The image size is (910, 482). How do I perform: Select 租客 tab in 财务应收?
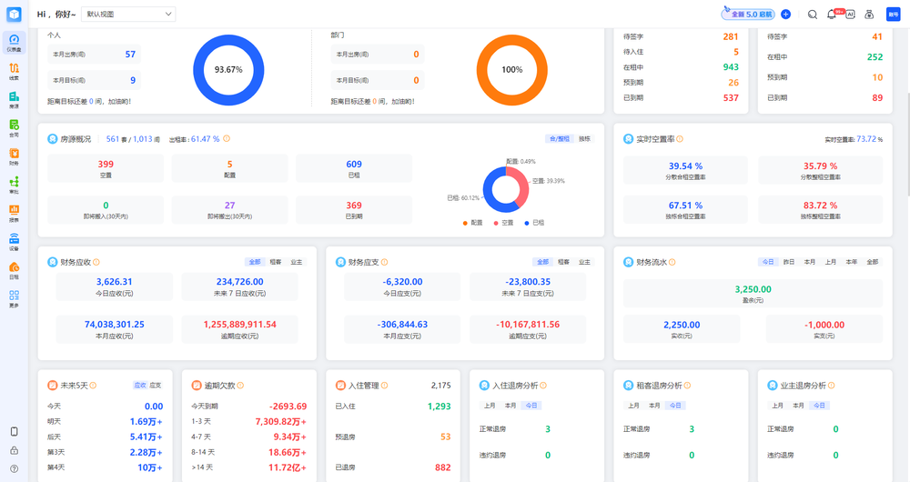point(276,262)
